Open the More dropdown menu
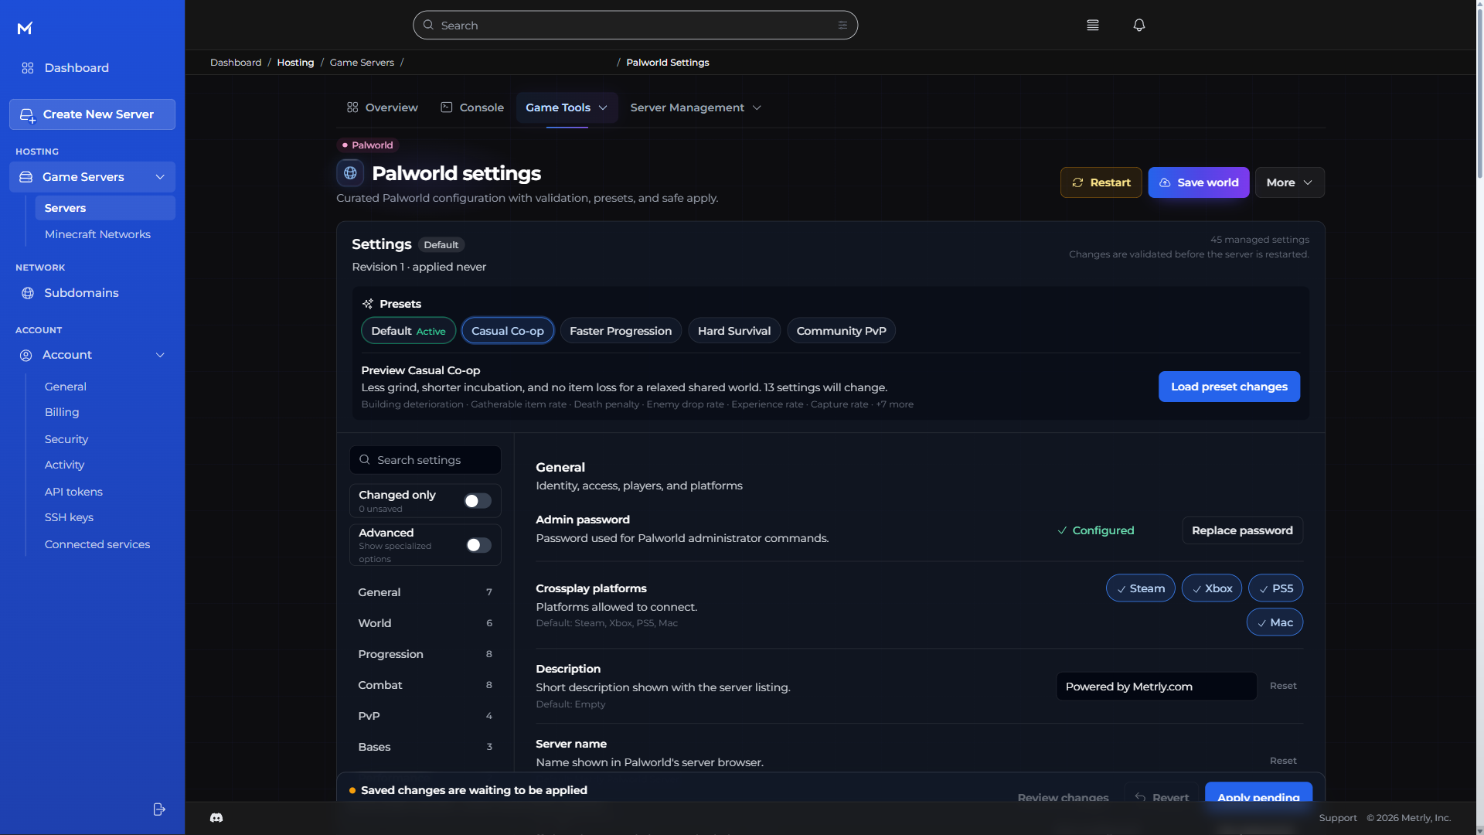The height and width of the screenshot is (835, 1484). click(x=1290, y=182)
